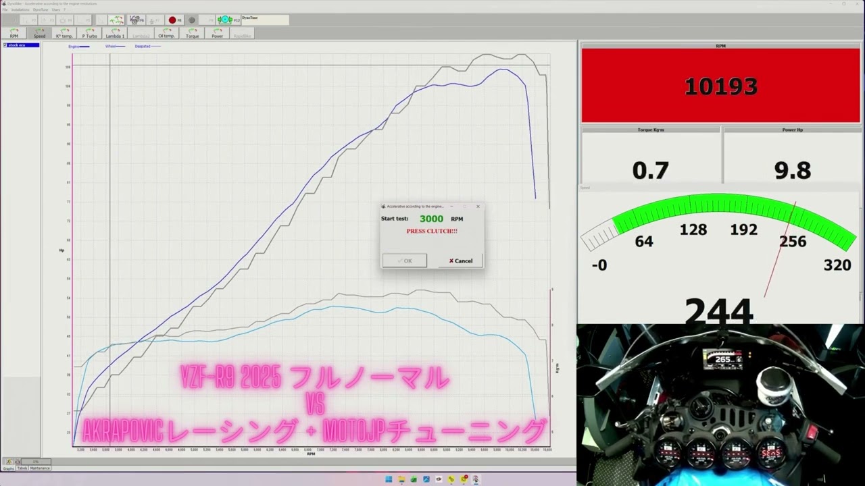Click the red record F8 toolbar icon
The image size is (865, 486).
coord(174,20)
